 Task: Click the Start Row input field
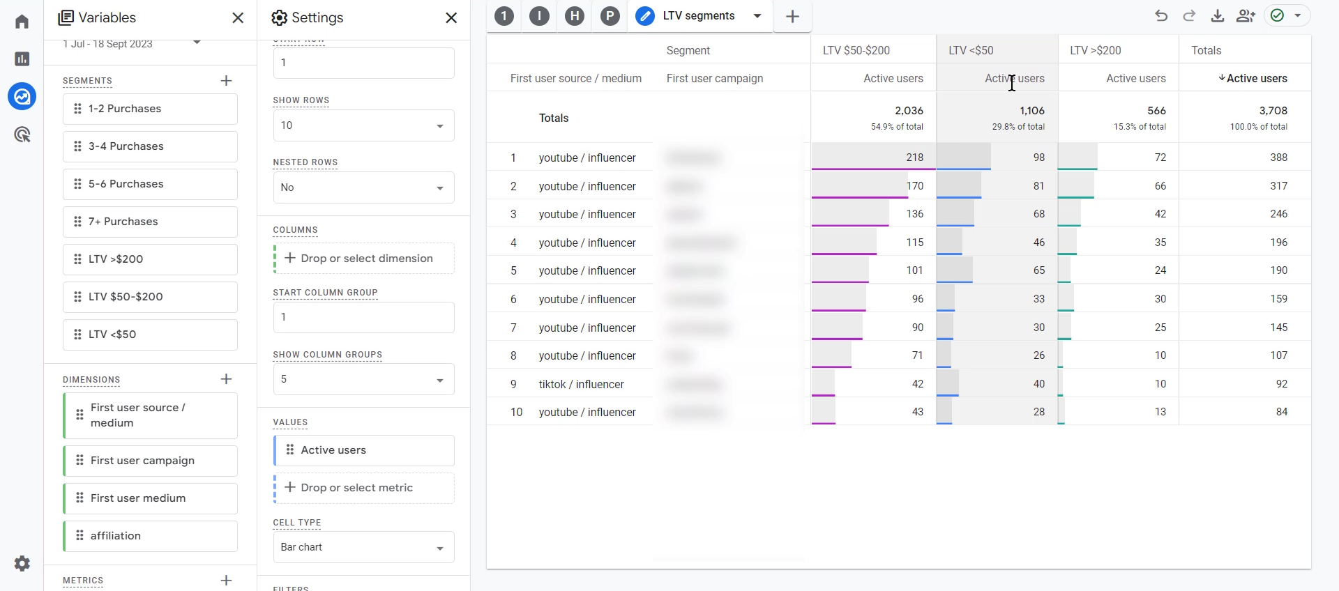(x=363, y=63)
